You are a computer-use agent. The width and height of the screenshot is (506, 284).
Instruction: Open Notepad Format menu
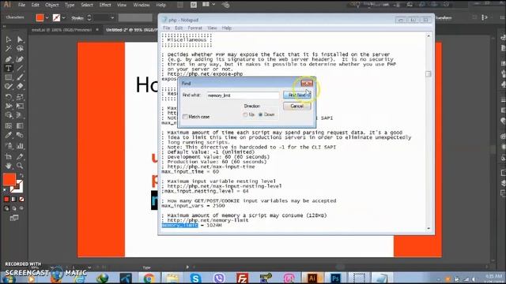(195, 28)
